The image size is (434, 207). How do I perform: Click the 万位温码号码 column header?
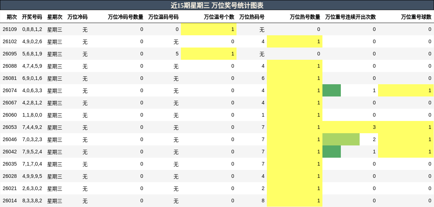coord(164,17)
